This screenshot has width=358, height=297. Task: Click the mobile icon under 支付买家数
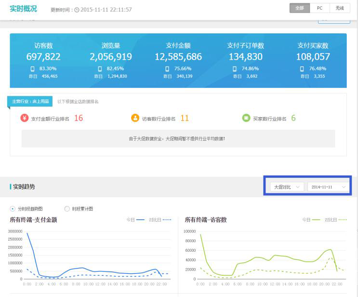[302, 68]
